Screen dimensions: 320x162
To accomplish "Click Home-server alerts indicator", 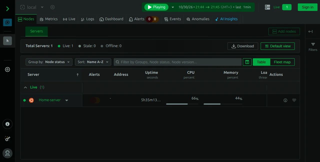I will click(x=95, y=100).
